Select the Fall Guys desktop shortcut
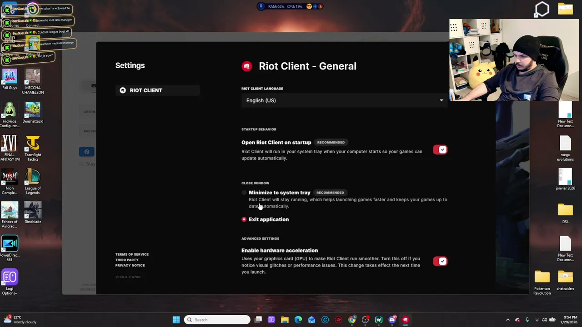The height and width of the screenshot is (327, 582). [x=10, y=79]
